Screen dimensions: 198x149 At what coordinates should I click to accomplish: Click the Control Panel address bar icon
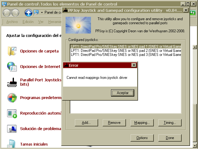(x=36, y=12)
